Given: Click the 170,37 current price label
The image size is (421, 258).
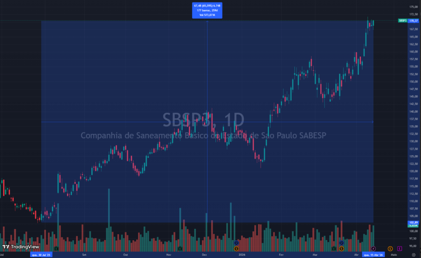Looking at the screenshot, I should [x=413, y=21].
